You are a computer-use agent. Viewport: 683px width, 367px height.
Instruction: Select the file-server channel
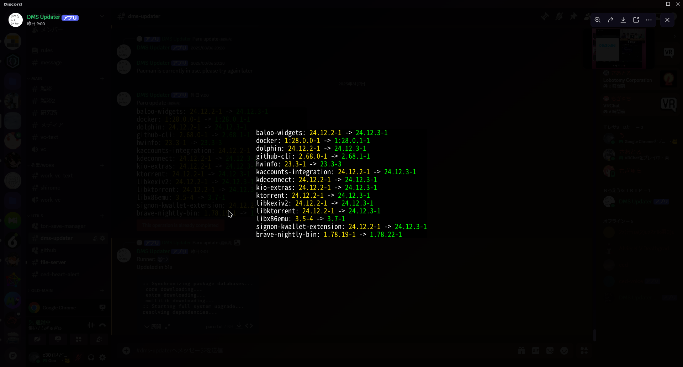tap(53, 262)
